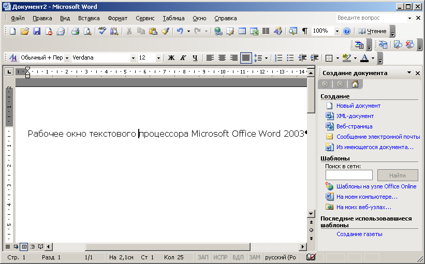Click Шаблоны на узле Office Online

point(376,186)
